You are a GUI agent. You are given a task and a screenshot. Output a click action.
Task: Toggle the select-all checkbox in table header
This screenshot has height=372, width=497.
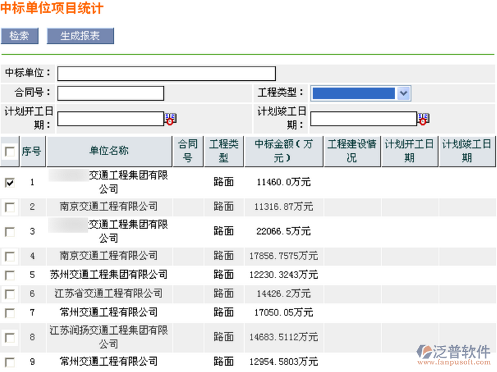coord(9,151)
